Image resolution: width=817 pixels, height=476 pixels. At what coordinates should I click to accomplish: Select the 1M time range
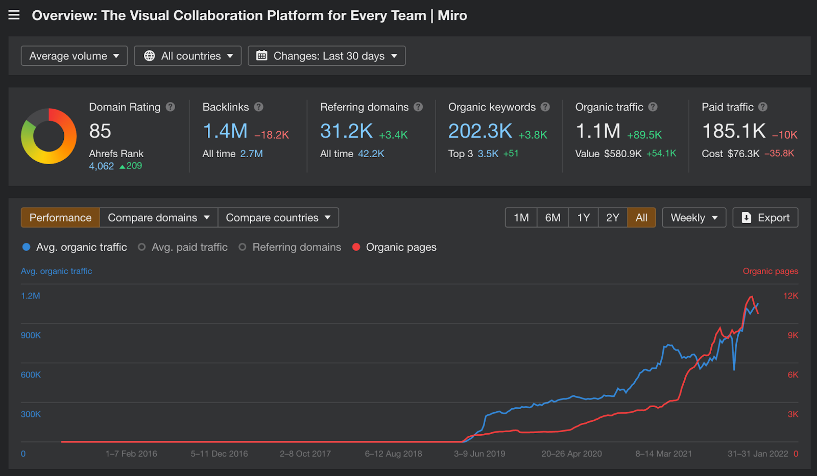pos(521,217)
